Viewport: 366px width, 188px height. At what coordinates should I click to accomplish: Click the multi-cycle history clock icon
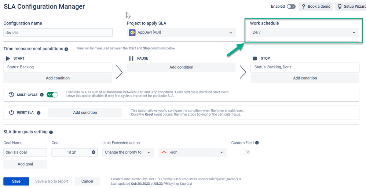point(11,95)
